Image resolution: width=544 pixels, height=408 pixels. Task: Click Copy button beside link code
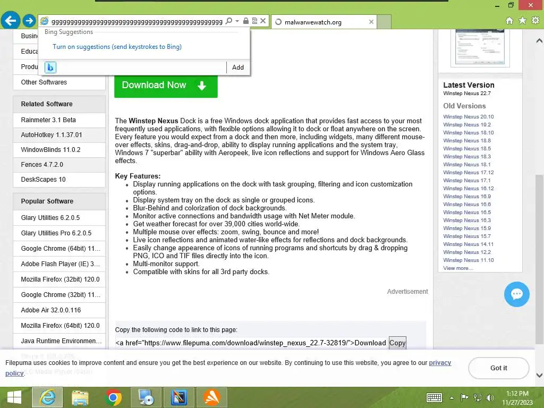pos(397,343)
